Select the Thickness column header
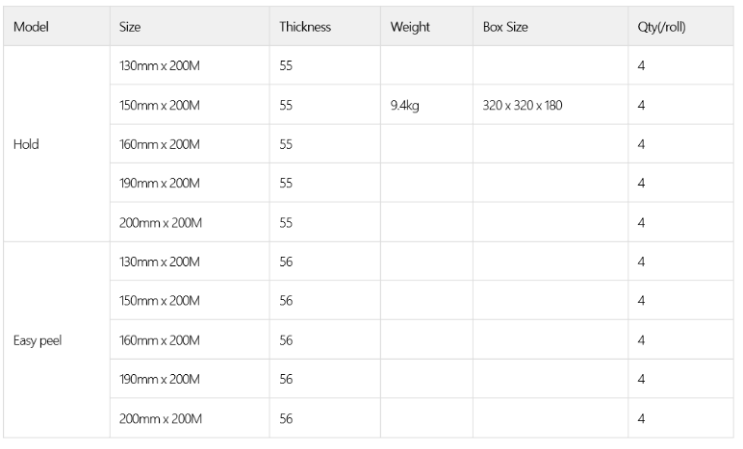This screenshot has height=449, width=743. click(304, 27)
